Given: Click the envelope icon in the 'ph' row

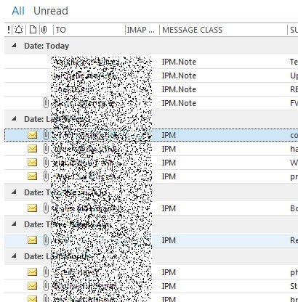Looking at the screenshot, I should point(32,272).
